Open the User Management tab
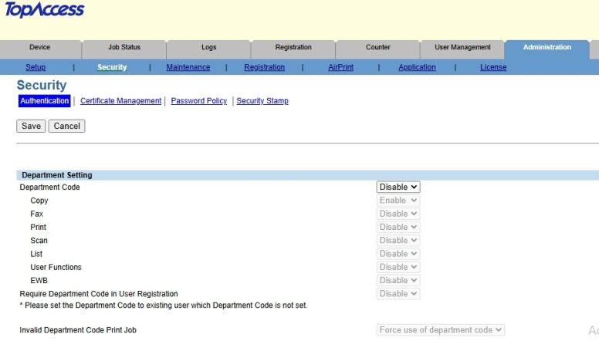The height and width of the screenshot is (341, 599). 462,48
